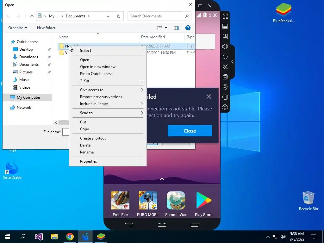Click the fullscreen icon in emulator sidebar

pos(225,16)
